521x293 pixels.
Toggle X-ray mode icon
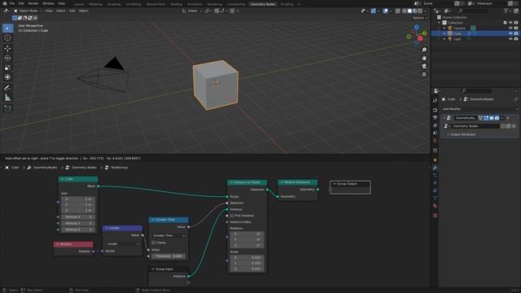point(397,11)
